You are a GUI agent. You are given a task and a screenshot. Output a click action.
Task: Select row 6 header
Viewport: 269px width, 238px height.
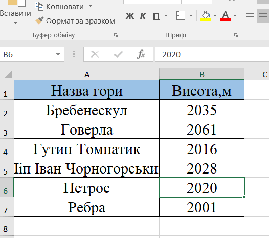click(7, 187)
